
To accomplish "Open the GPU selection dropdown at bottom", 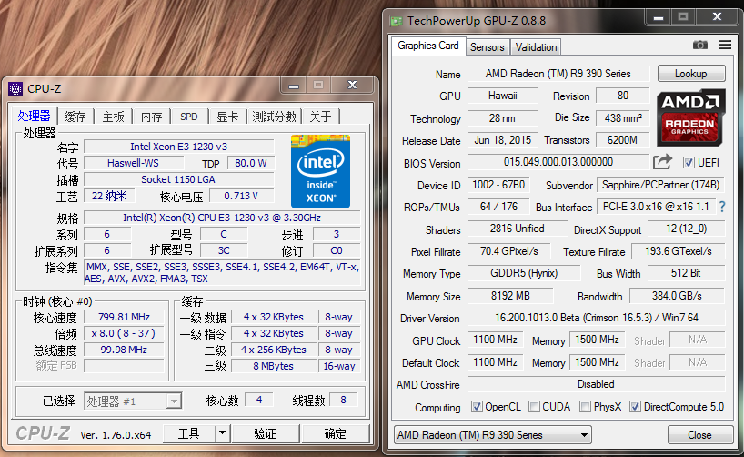I will point(493,434).
